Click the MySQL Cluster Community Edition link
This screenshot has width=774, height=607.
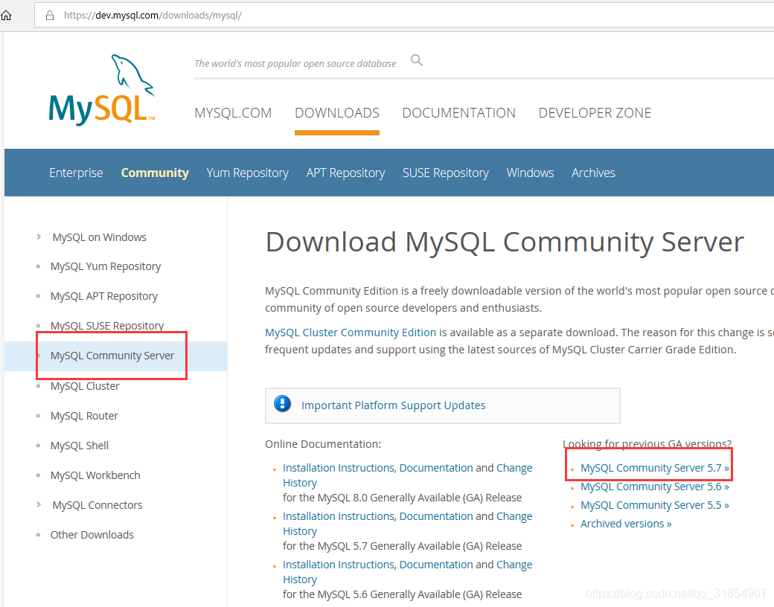pyautogui.click(x=350, y=332)
